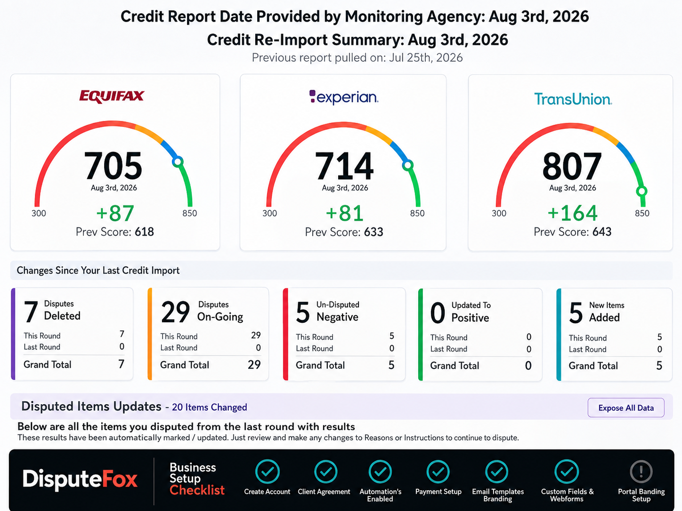Open the Client Agreement checklist label
Viewport: 682px width, 511px height.
(x=324, y=492)
